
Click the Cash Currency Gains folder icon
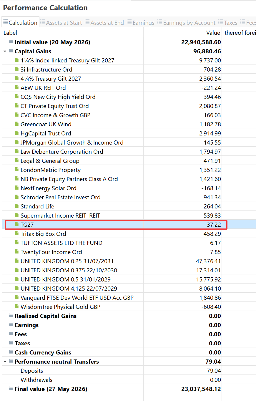11,352
